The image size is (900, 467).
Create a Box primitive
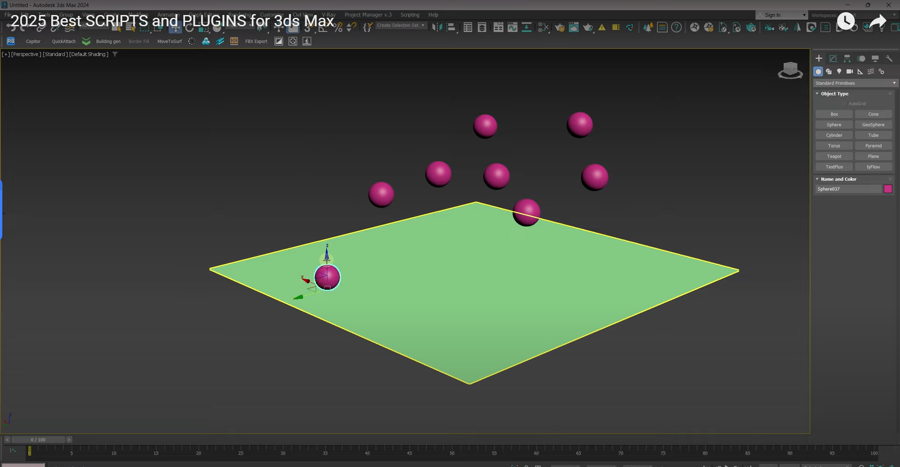(834, 114)
